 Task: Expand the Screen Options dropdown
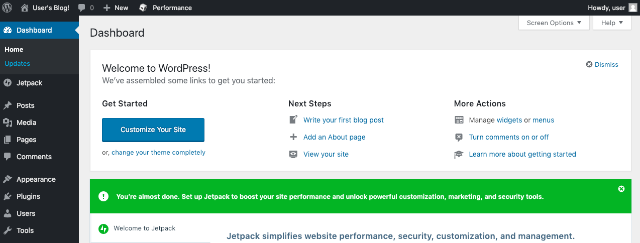(x=554, y=23)
